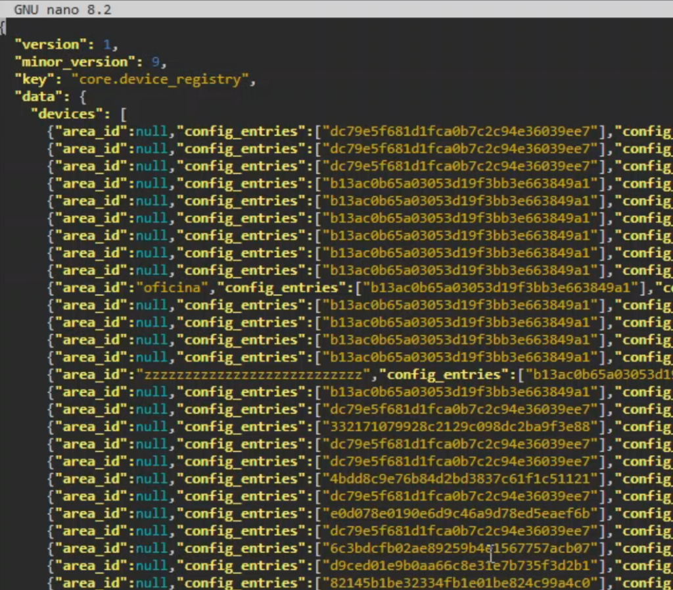The width and height of the screenshot is (673, 590).
Task: Click "area_id" in the 82145b1b row
Action: click(x=91, y=583)
